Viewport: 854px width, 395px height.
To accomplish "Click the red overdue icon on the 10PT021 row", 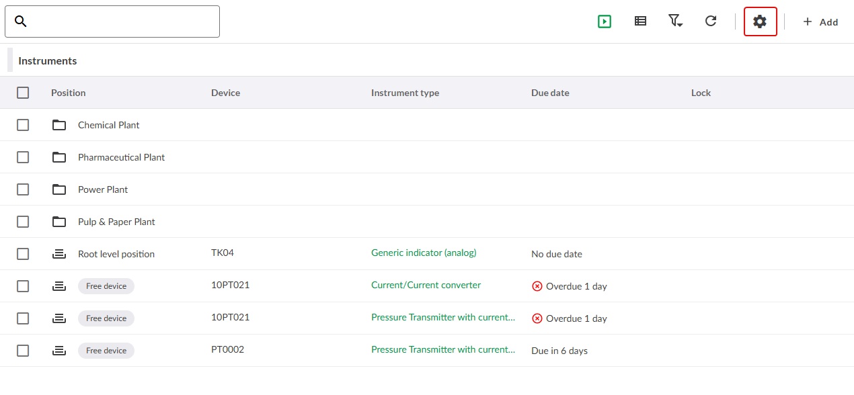I will coord(537,286).
